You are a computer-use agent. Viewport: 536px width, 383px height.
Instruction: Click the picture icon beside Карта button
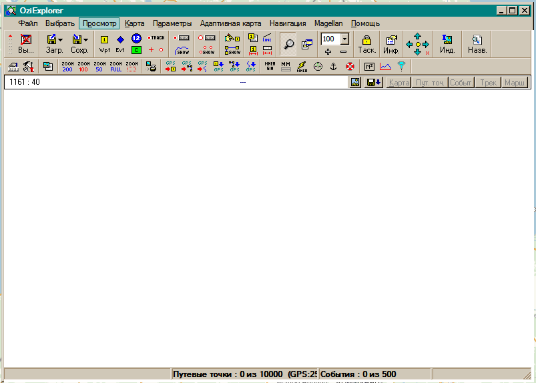click(355, 82)
